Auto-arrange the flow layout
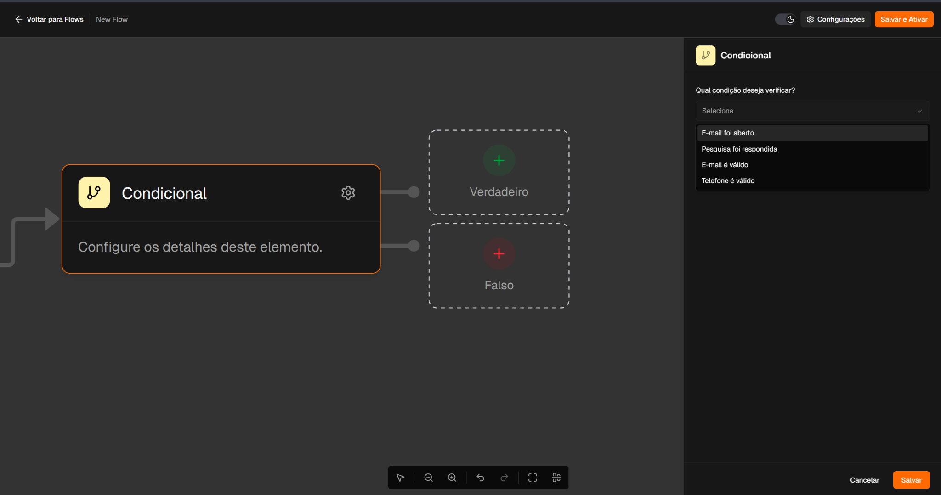 pyautogui.click(x=556, y=478)
